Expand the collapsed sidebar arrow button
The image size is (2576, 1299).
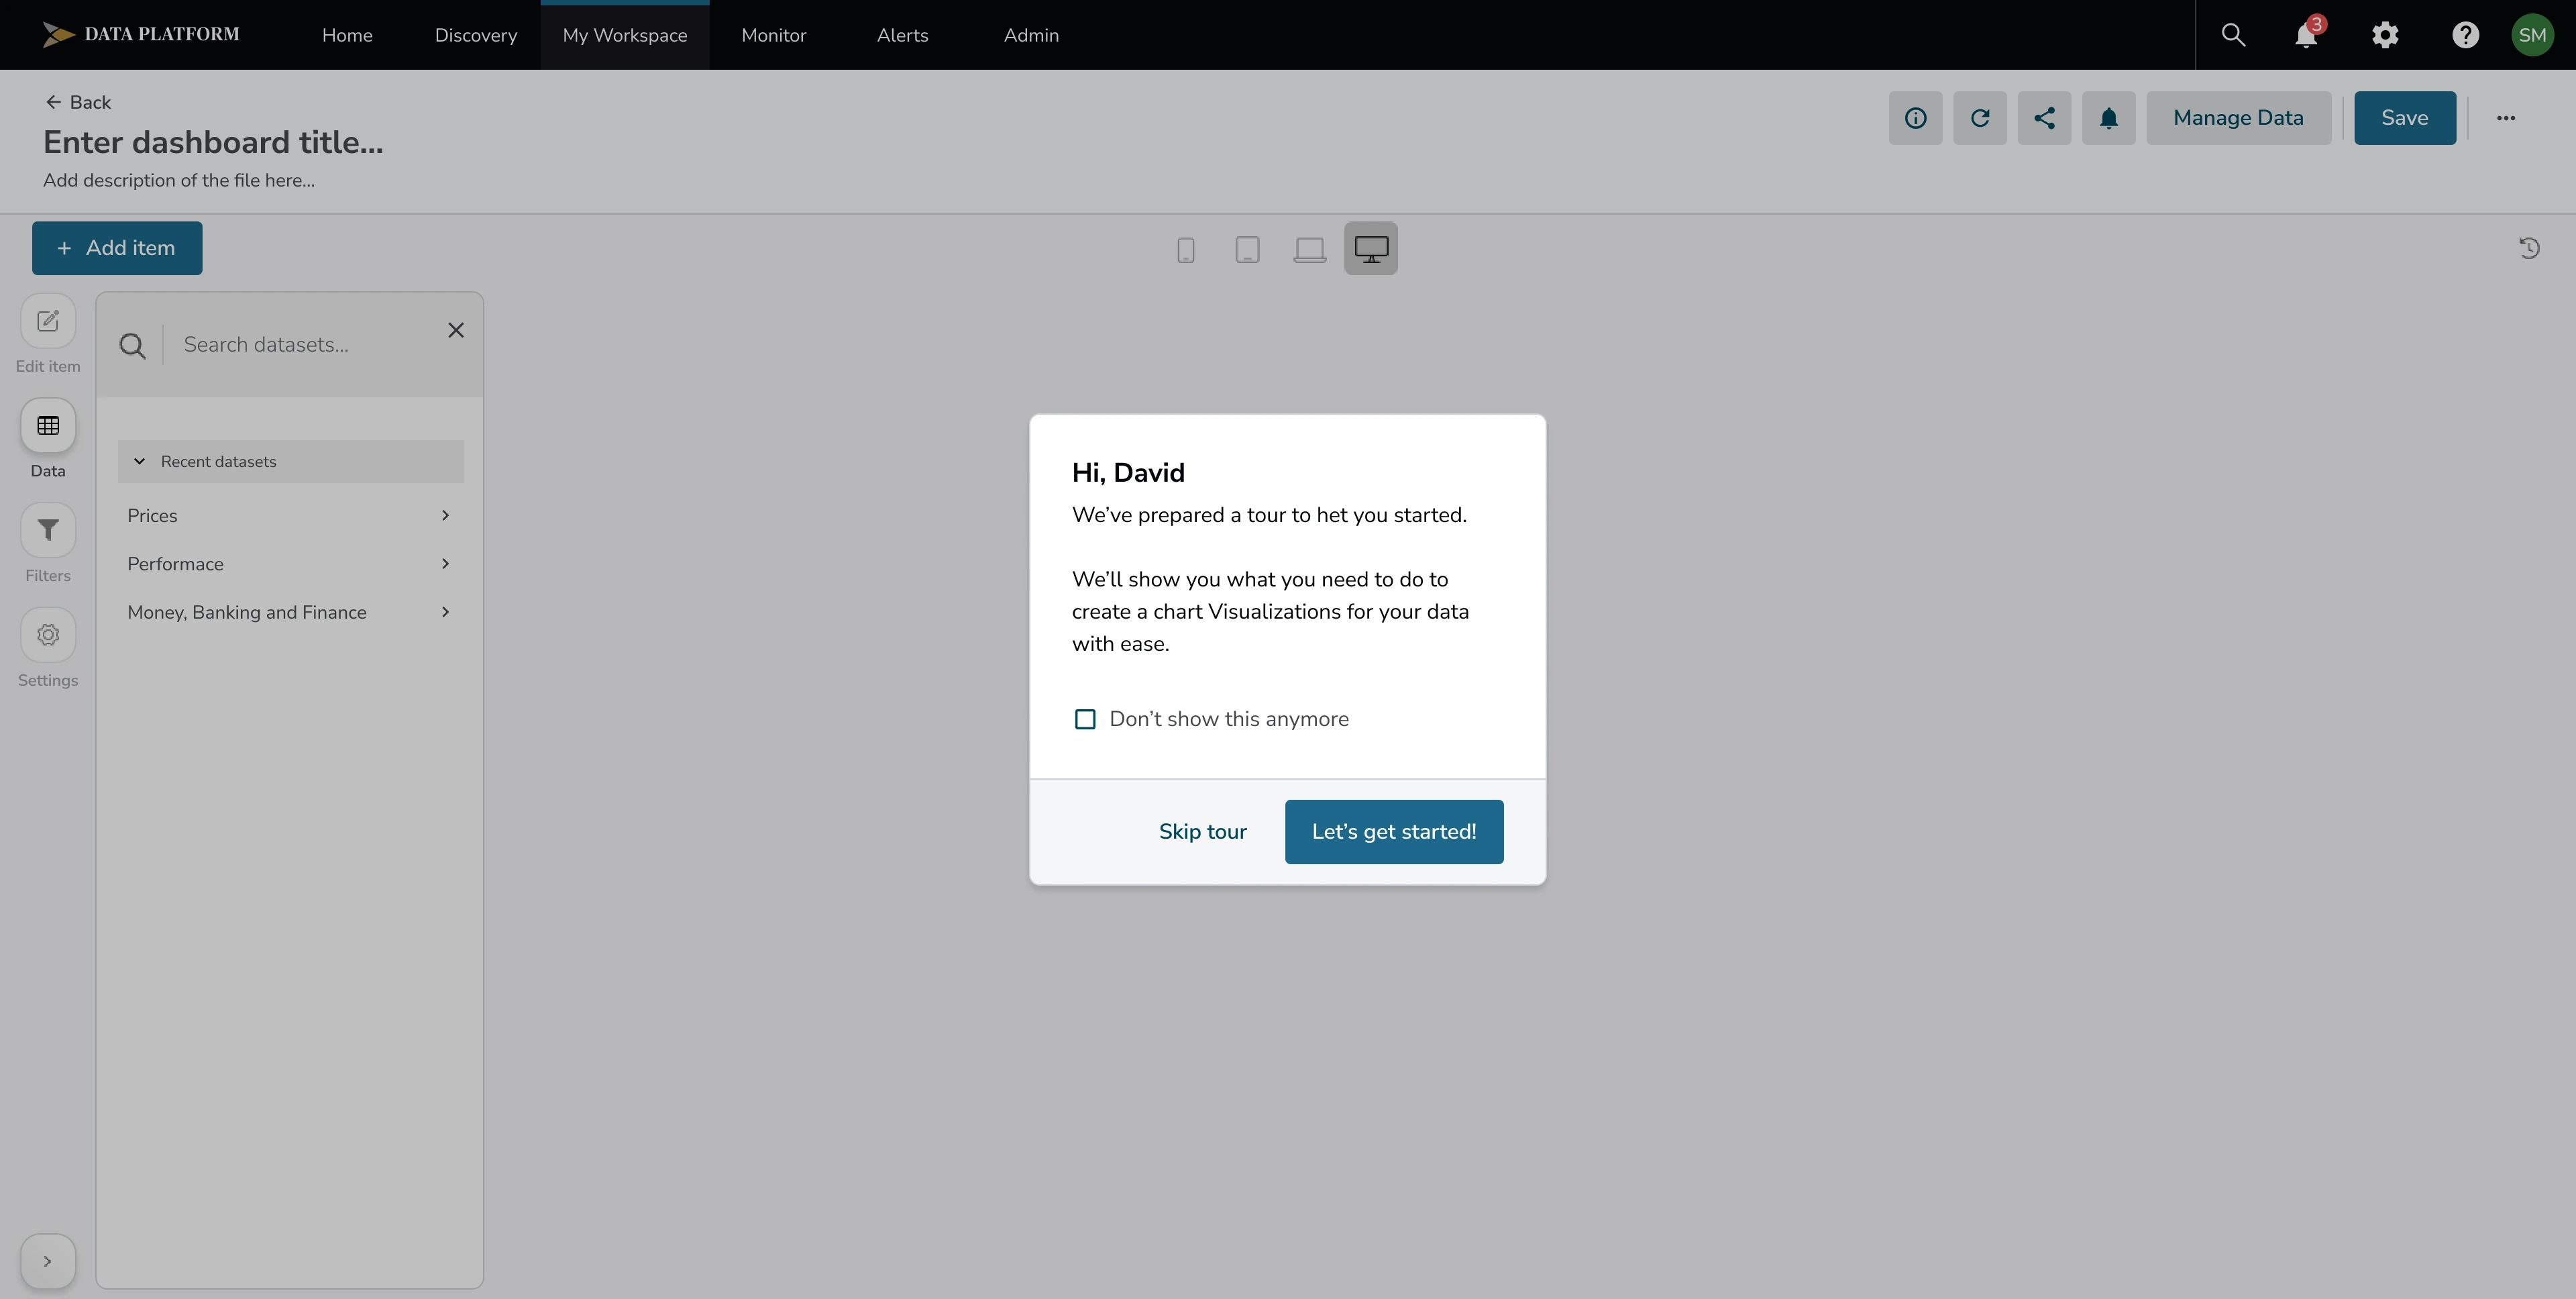(48, 1261)
